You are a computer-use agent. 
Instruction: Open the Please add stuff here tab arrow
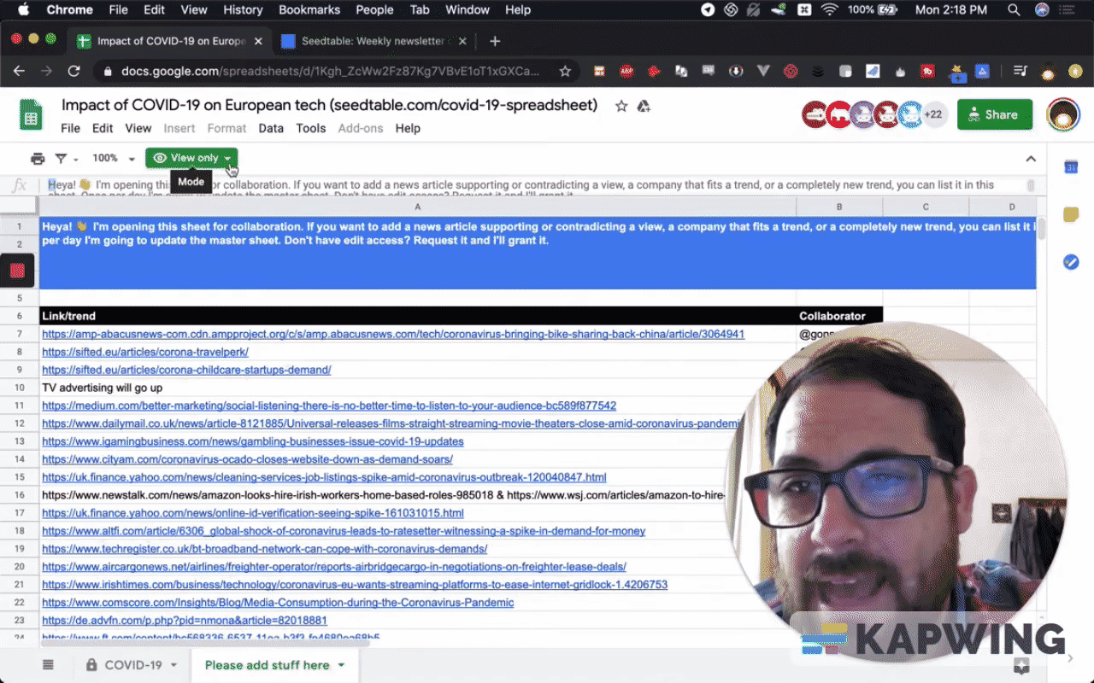coord(341,665)
